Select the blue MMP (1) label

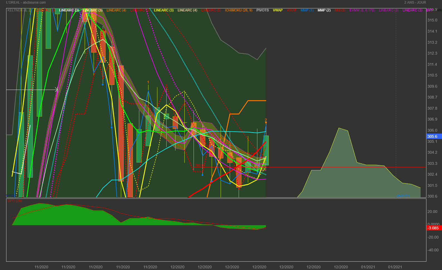pos(307,10)
